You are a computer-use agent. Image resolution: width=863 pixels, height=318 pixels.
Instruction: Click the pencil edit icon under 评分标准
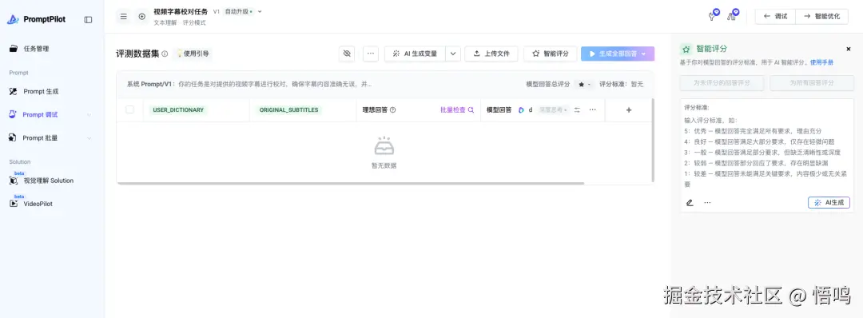pyautogui.click(x=690, y=202)
